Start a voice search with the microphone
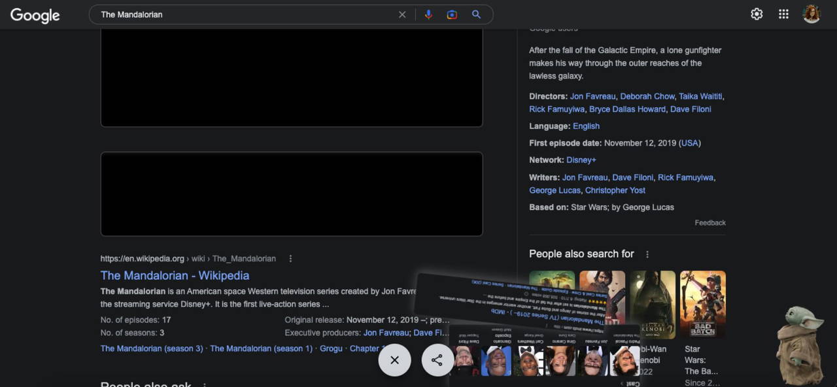 click(x=428, y=14)
